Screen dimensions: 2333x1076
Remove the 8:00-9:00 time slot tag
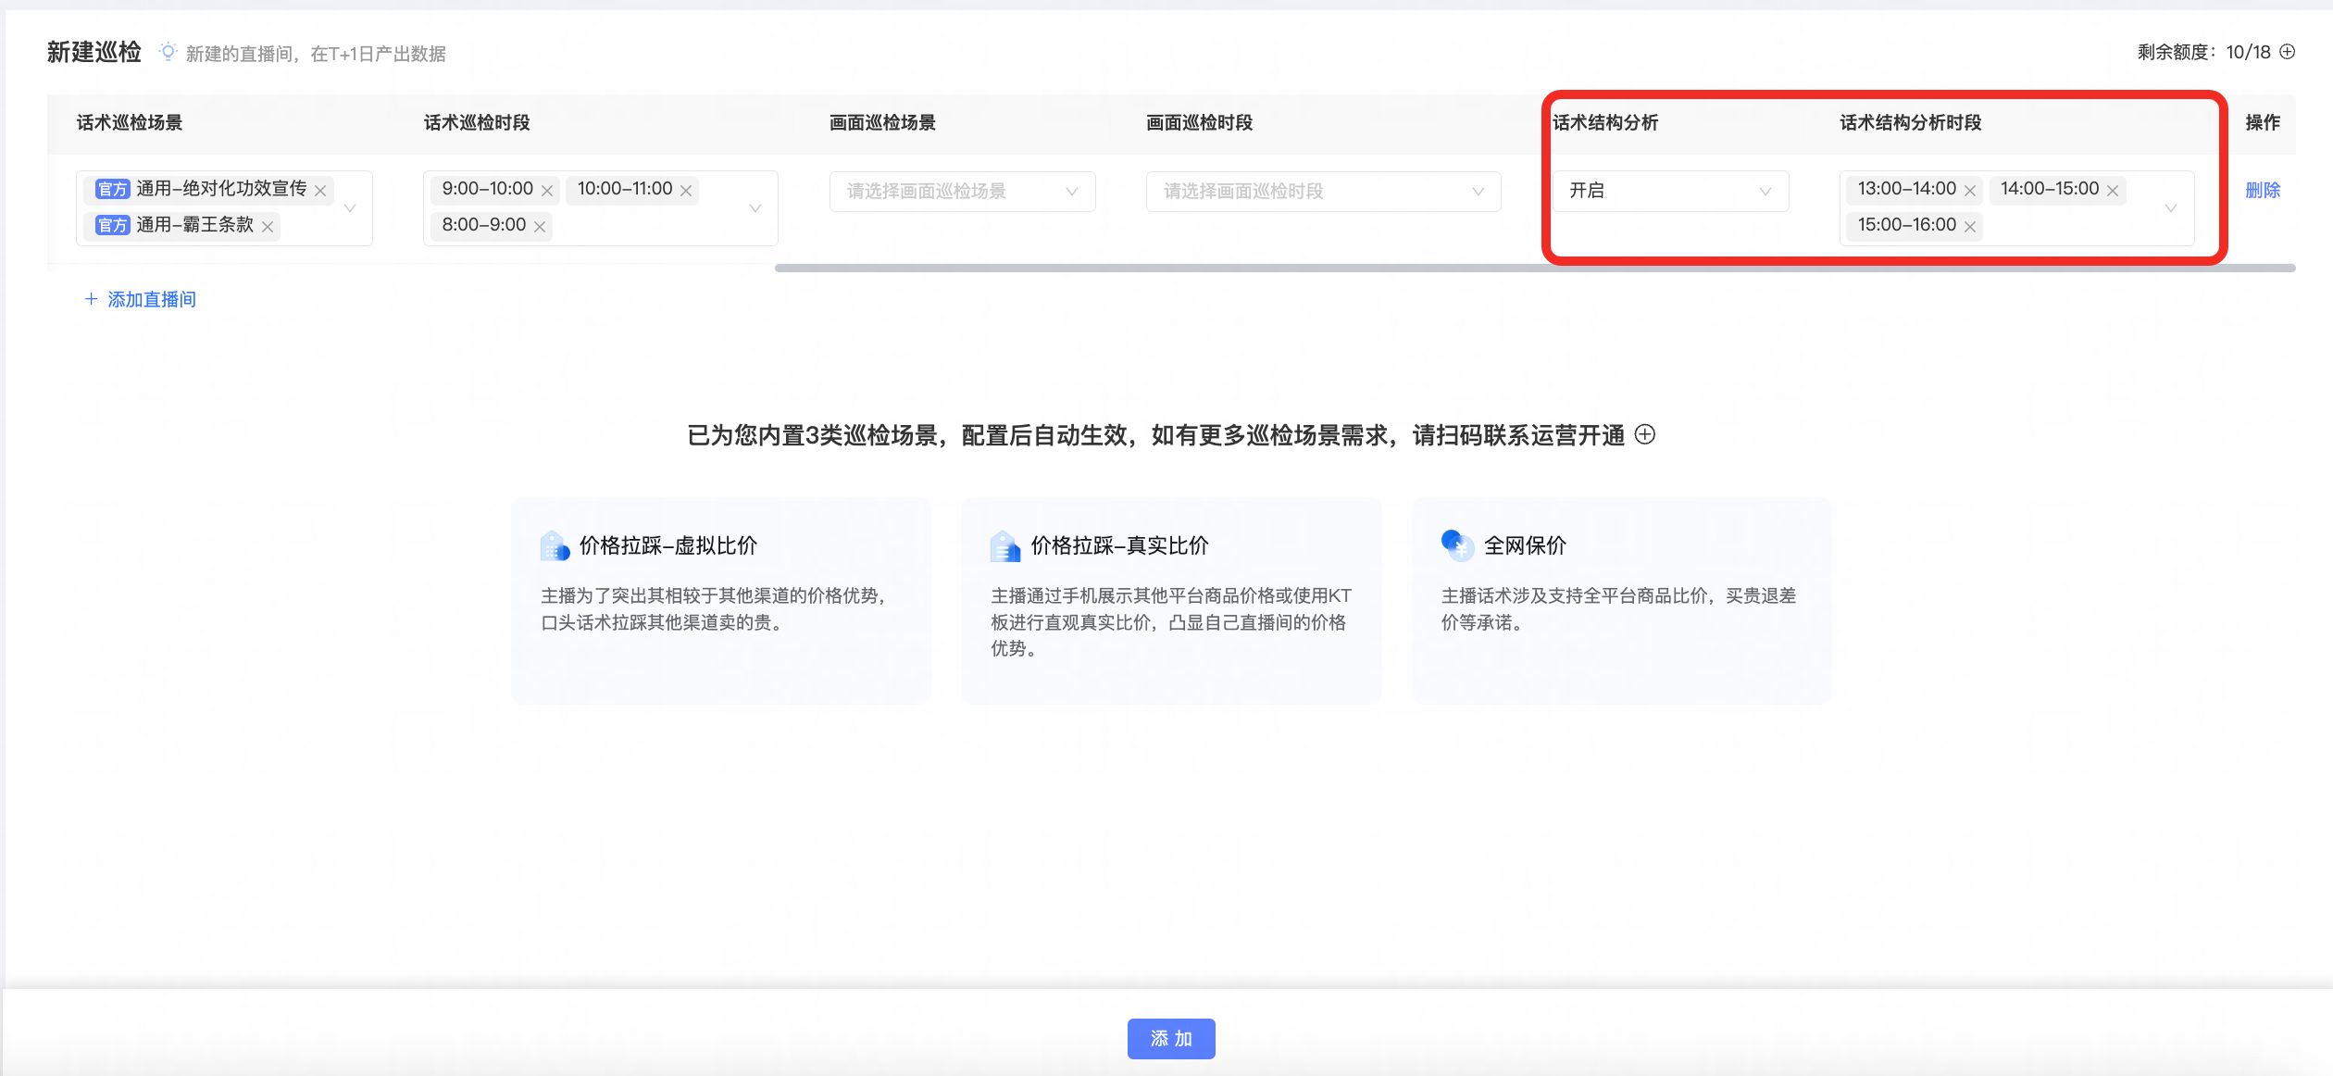(540, 227)
